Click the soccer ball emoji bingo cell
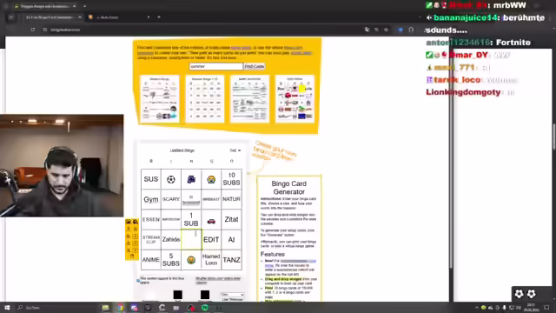The height and width of the screenshot is (313, 556). 171,179
